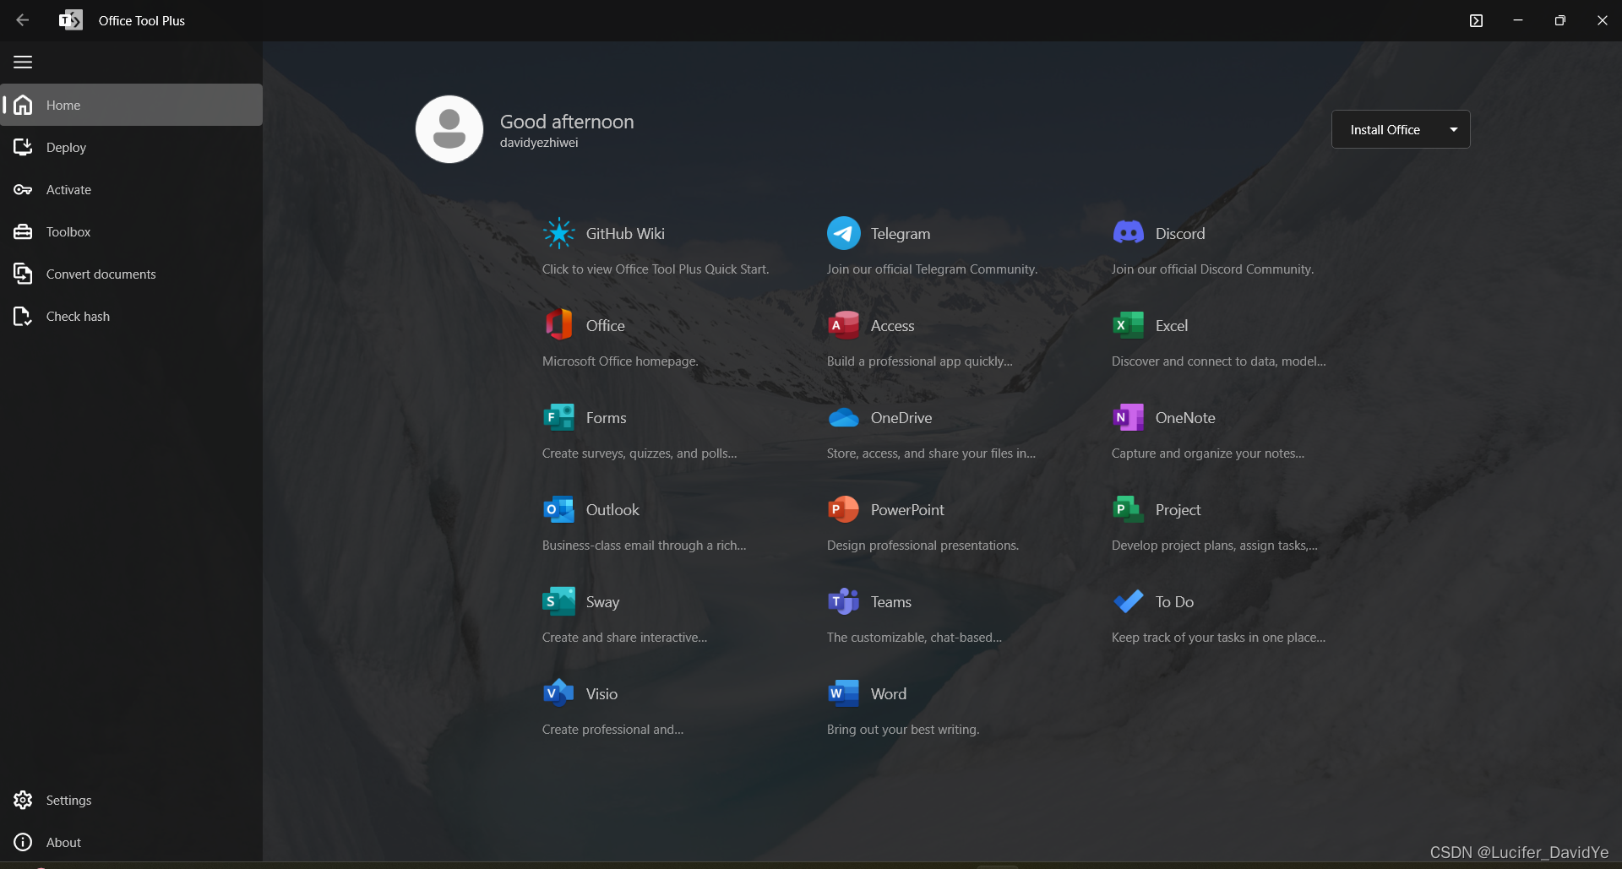The width and height of the screenshot is (1622, 869).
Task: Open the Outlook link title
Action: pos(612,509)
